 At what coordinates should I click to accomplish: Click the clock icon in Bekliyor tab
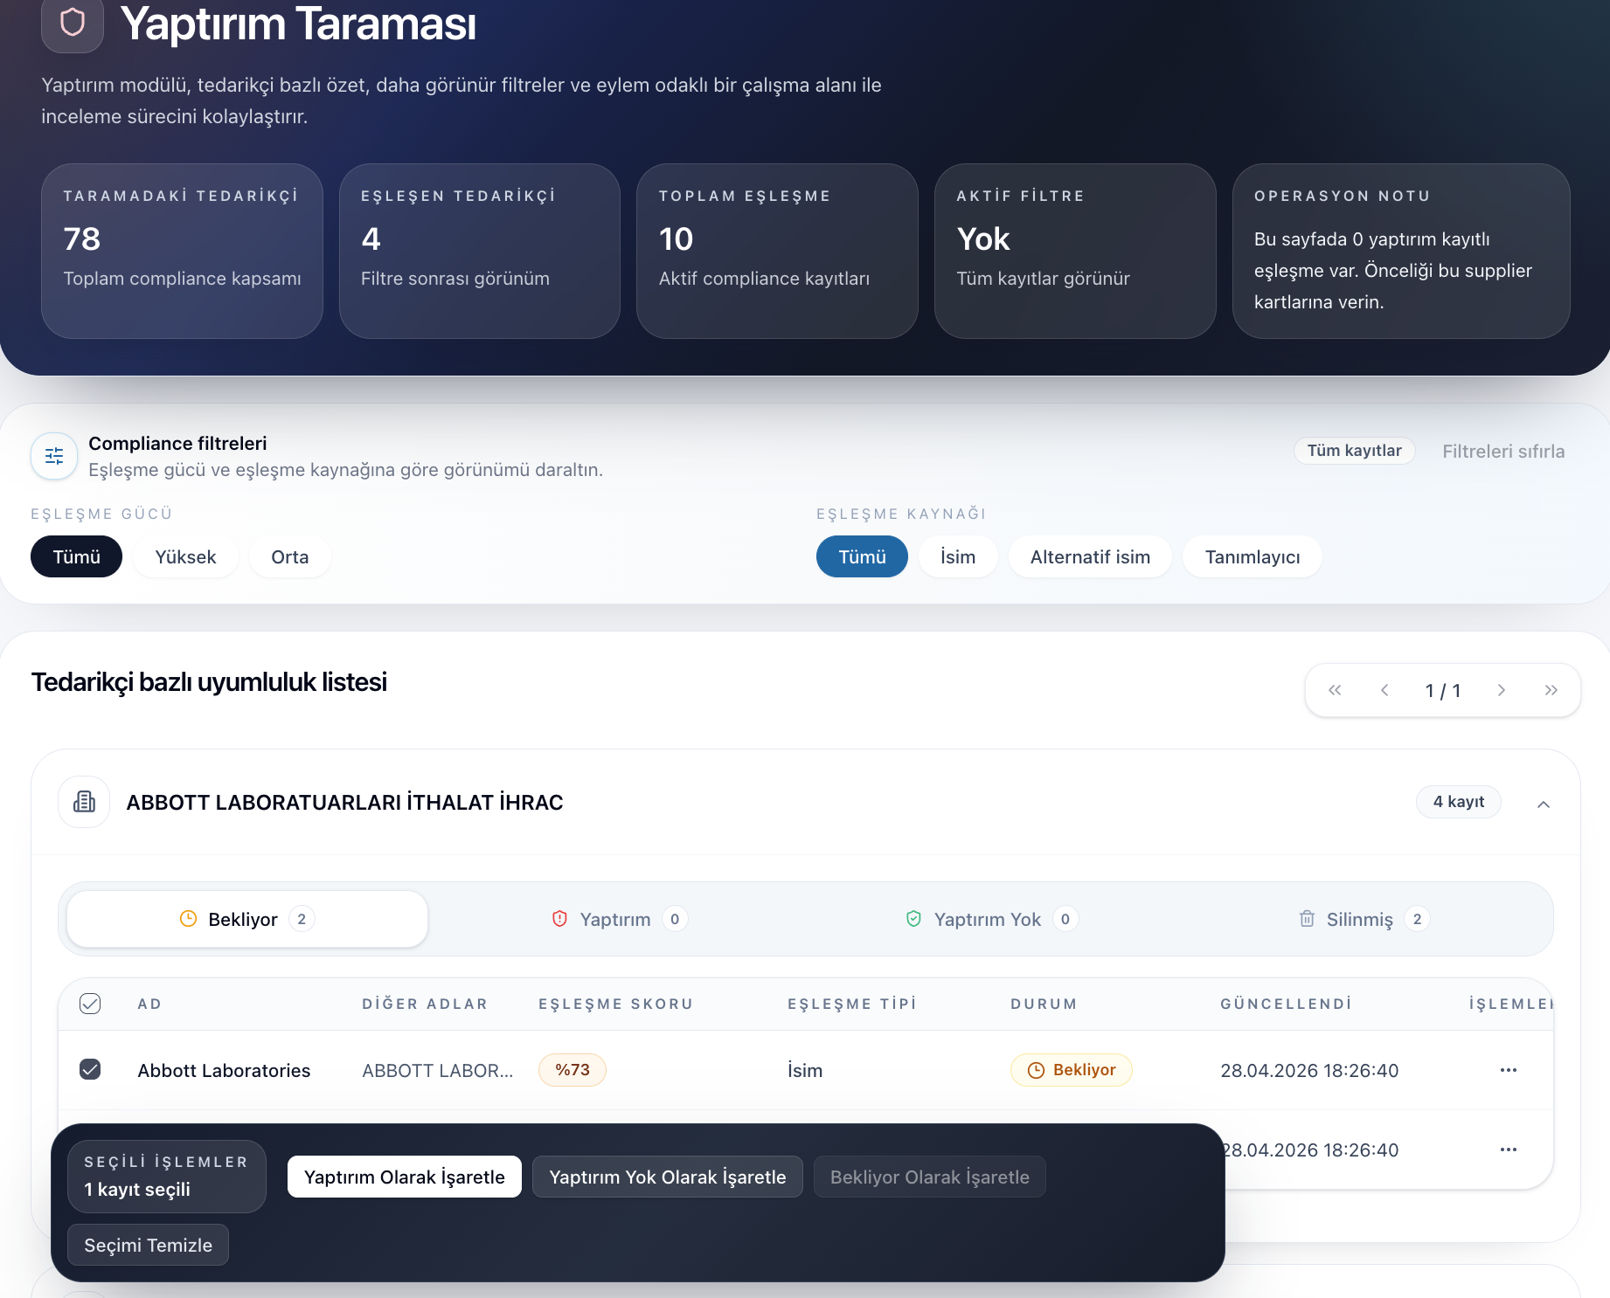coord(188,919)
